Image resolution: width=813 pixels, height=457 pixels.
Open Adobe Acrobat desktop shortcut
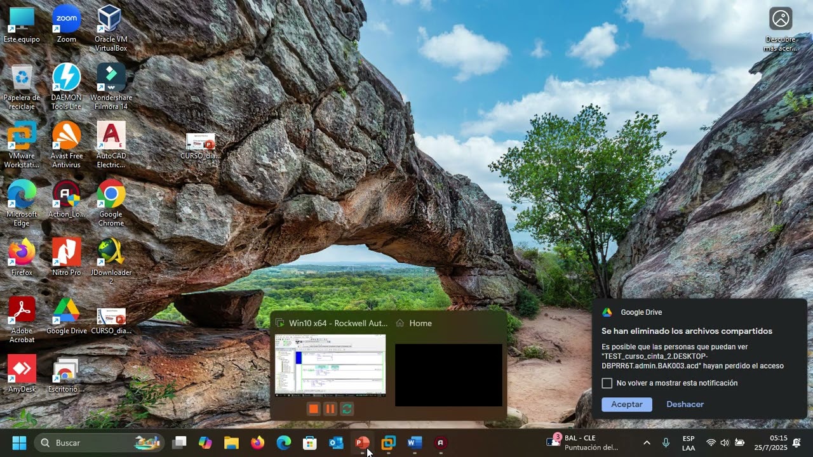(x=22, y=320)
